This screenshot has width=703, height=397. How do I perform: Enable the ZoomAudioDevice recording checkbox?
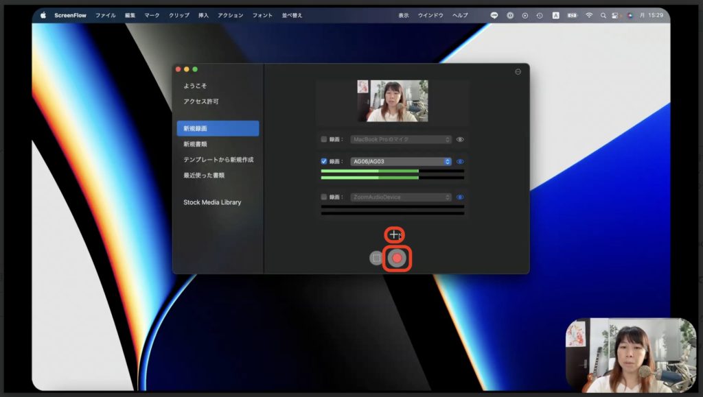point(324,197)
